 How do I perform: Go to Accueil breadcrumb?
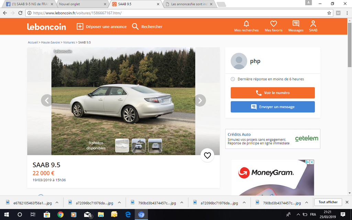coord(33,42)
